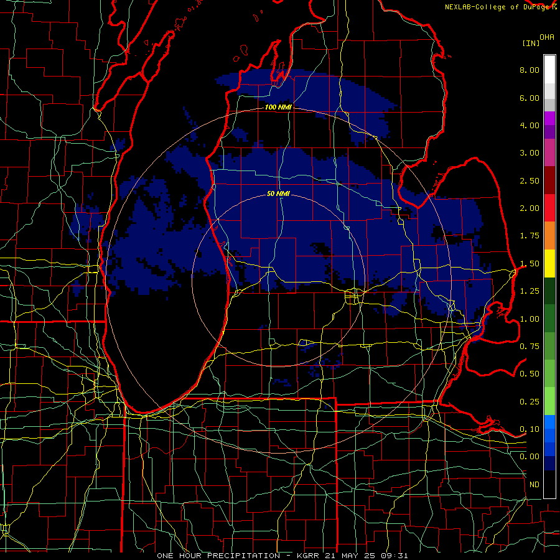
Task: Pick the bright red legend swatch
Action: [549, 208]
